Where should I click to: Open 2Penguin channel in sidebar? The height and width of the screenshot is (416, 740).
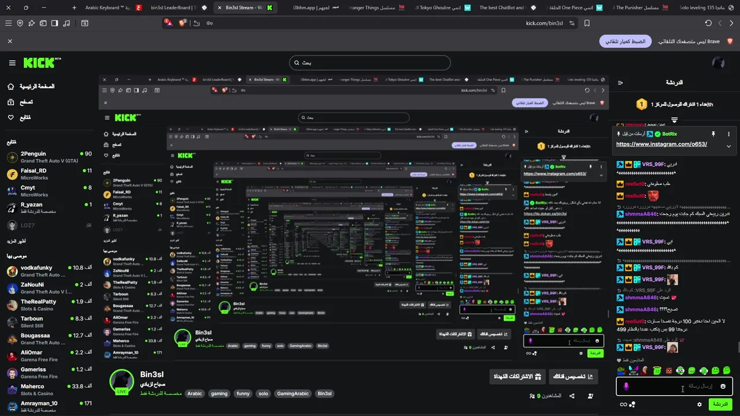[x=49, y=157]
